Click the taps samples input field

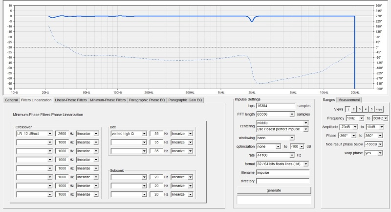[x=276, y=105]
